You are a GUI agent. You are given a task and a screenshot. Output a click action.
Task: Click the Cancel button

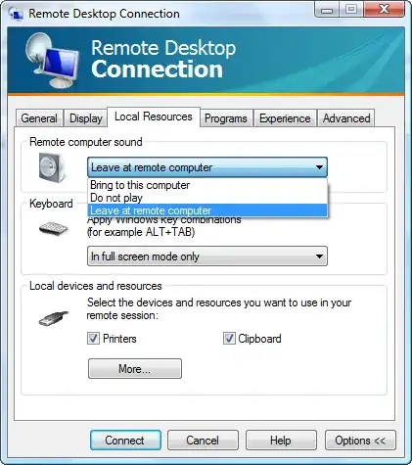pos(203,441)
